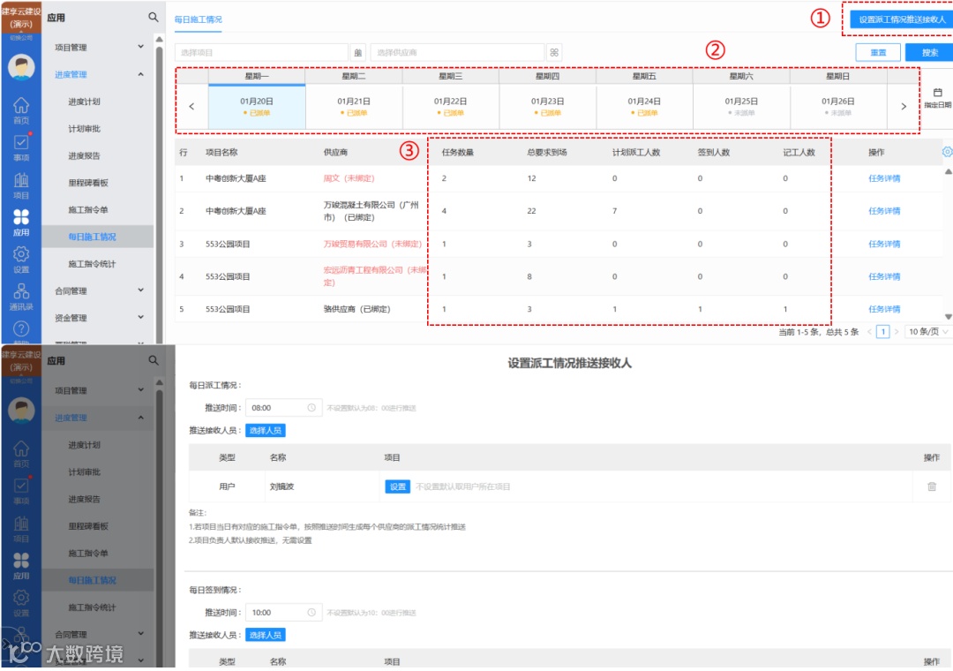Open 施工指令单 in undimmed sidebar
This screenshot has height=671, width=953.
pos(88,209)
